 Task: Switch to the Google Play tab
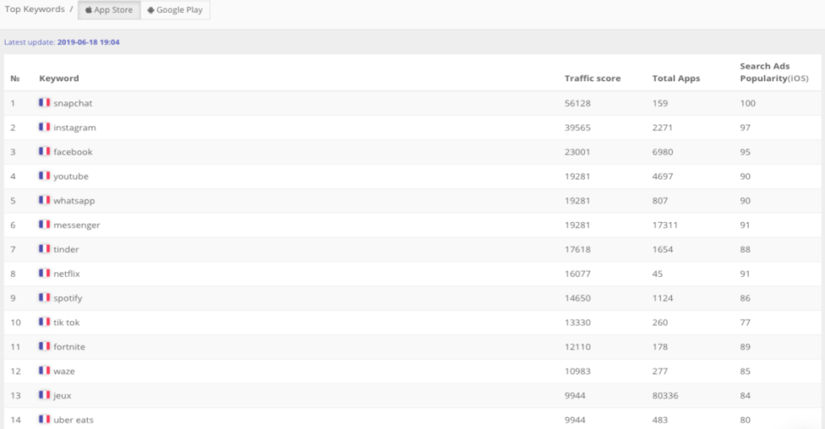click(x=175, y=10)
